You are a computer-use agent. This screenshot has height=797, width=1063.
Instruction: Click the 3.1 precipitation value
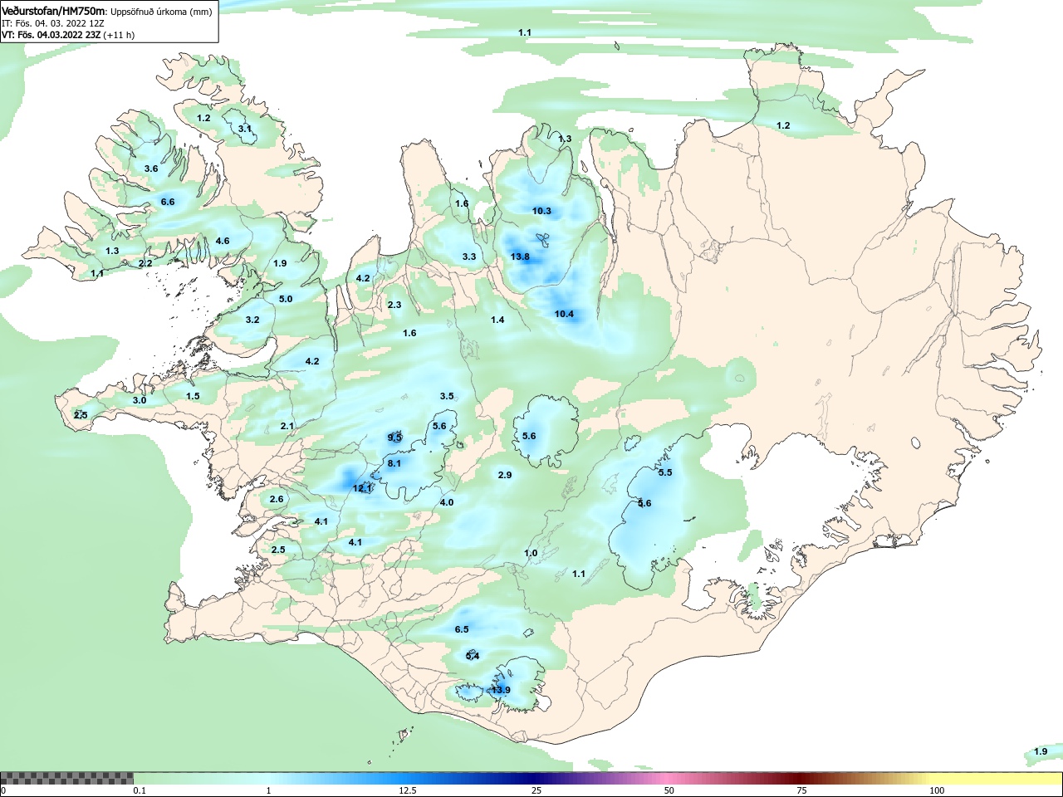pos(245,129)
